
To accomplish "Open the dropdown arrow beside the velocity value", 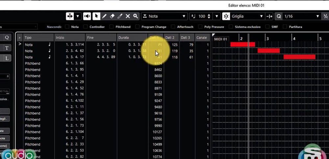I will point(217,16).
